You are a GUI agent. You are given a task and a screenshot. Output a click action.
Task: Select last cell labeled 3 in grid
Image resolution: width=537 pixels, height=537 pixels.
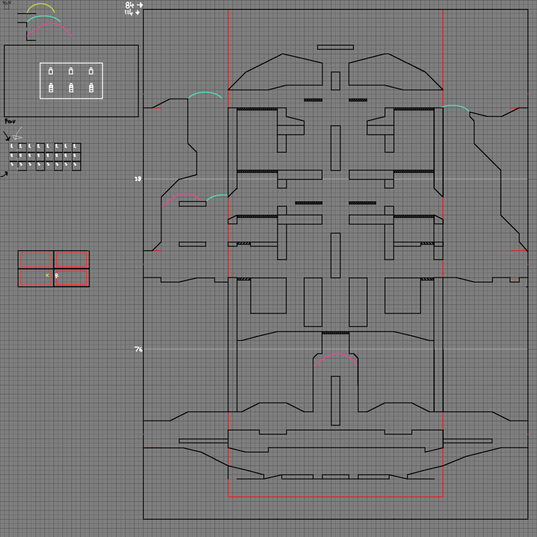coord(76,165)
